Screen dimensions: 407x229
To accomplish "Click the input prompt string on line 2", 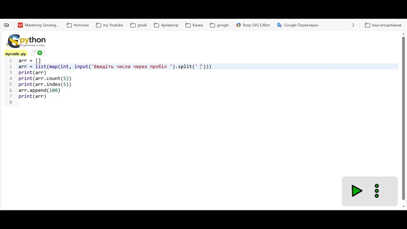I will pos(132,66).
